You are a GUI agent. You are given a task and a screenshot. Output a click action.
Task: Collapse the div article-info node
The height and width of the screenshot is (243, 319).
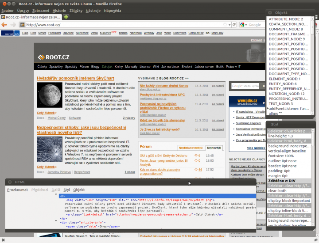[56, 220]
